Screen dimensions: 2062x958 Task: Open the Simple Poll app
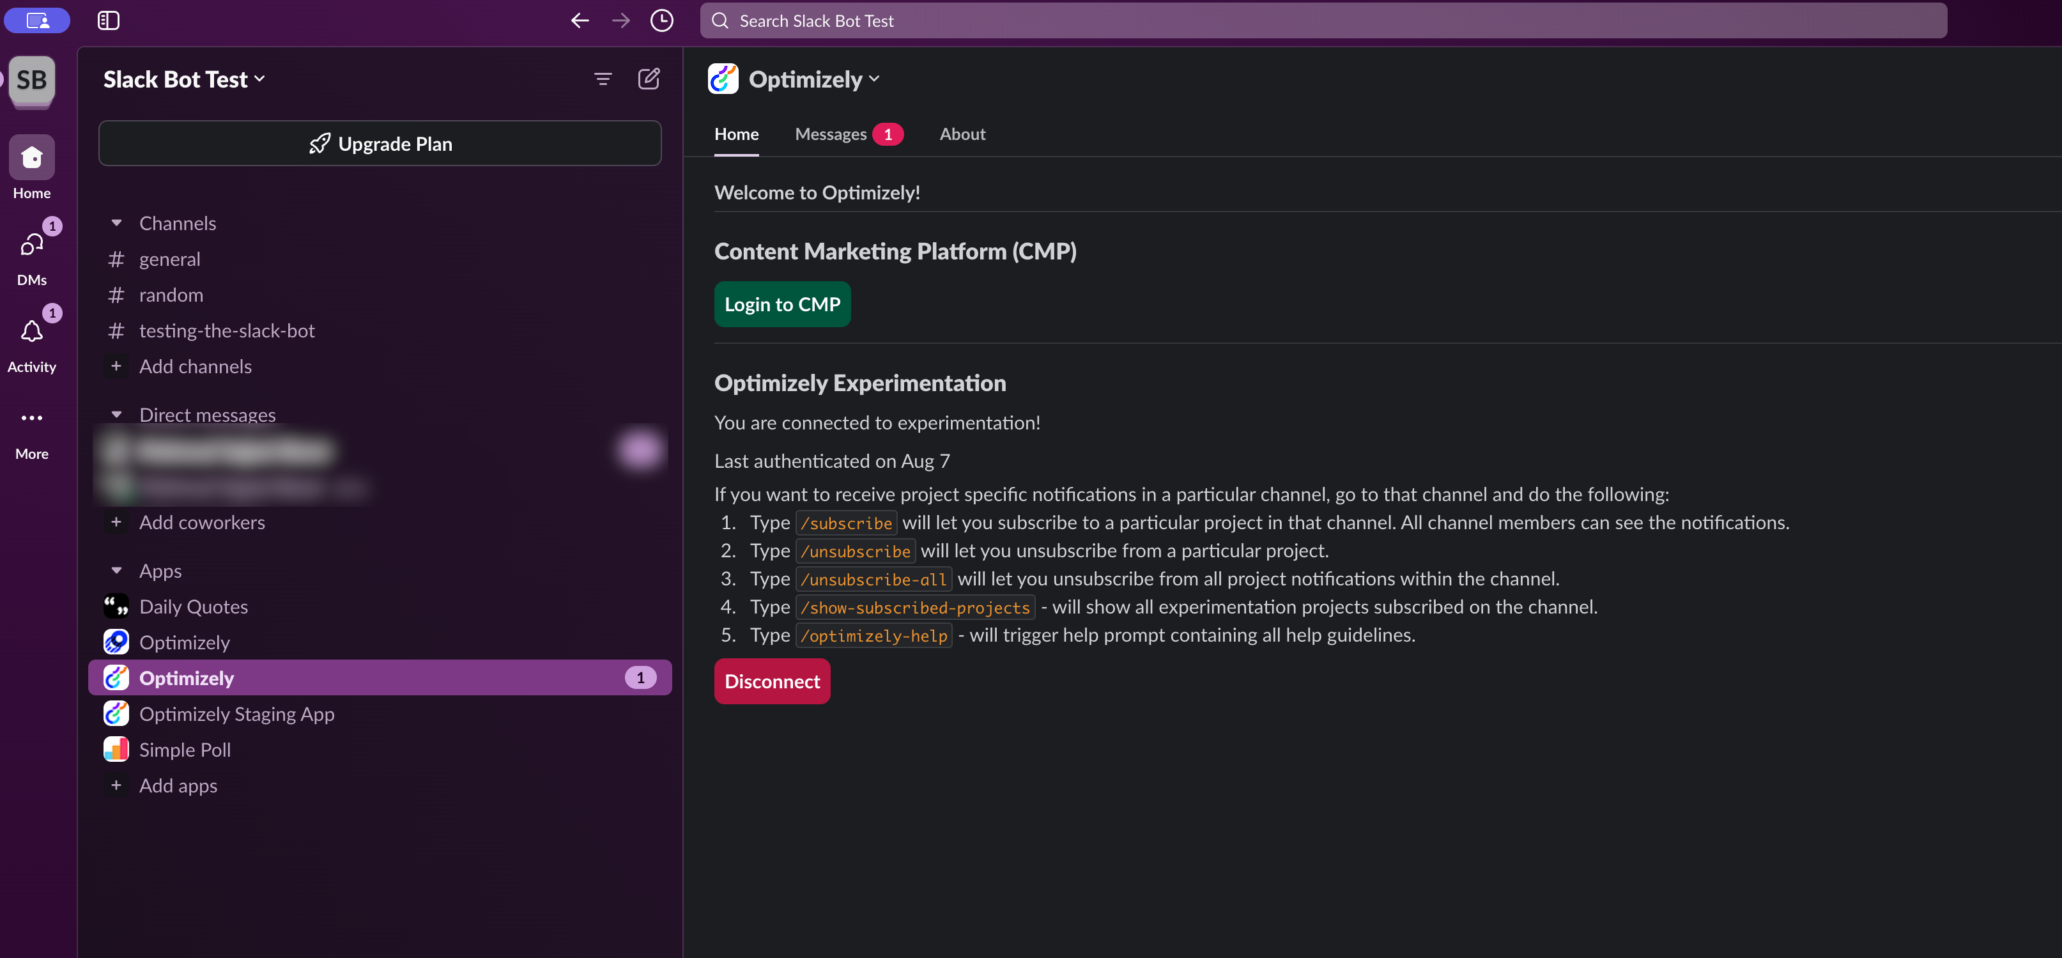pos(185,749)
